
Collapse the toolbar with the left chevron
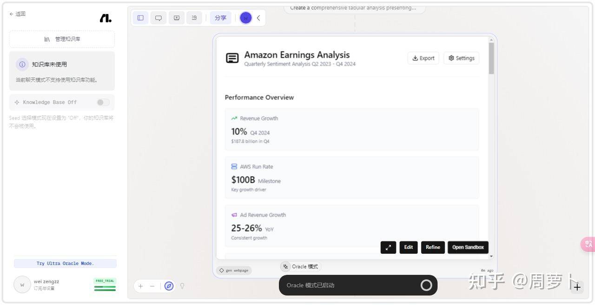coord(258,18)
